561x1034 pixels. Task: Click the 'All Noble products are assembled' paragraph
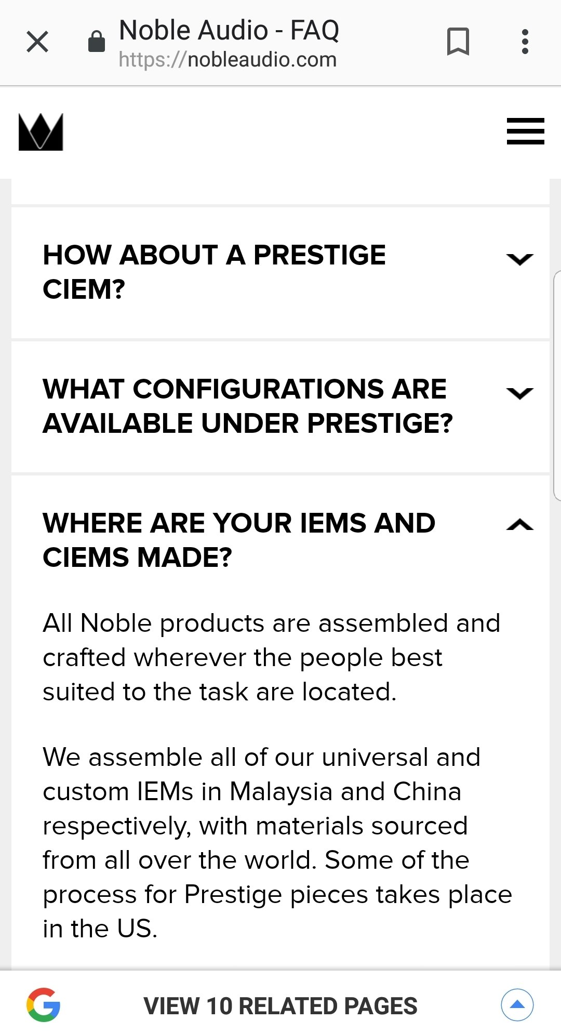[x=271, y=657]
